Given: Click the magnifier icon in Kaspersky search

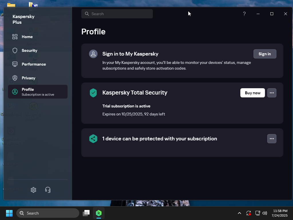Looking at the screenshot, I should [87, 14].
